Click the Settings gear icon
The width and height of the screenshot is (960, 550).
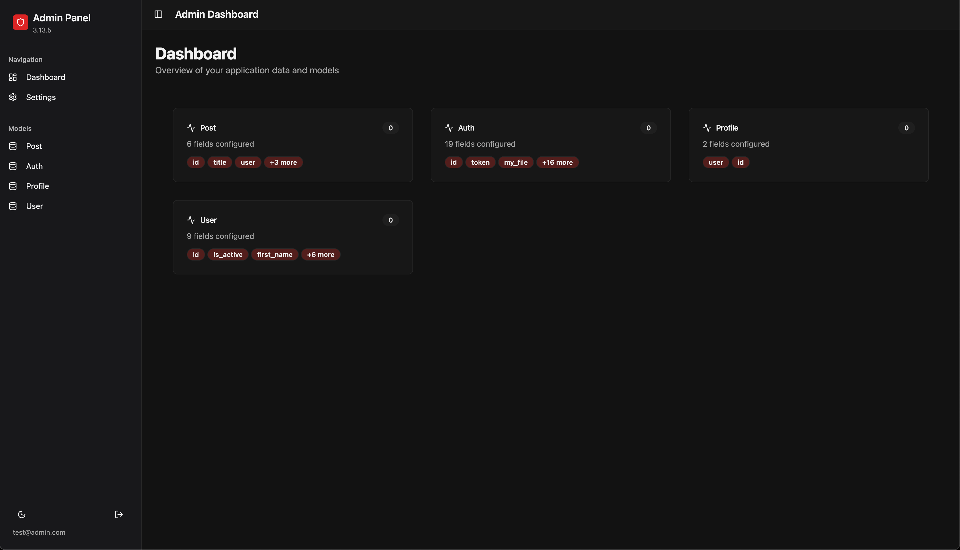click(x=13, y=97)
